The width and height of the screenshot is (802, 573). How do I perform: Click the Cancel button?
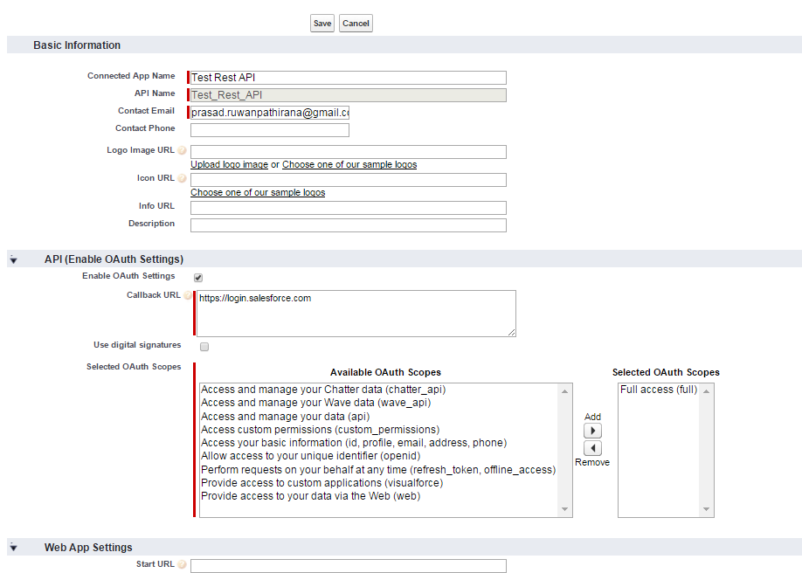click(356, 24)
